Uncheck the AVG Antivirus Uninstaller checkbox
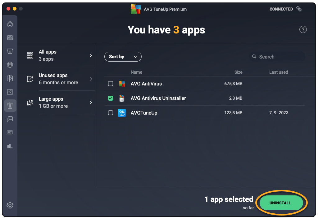The height and width of the screenshot is (218, 318). click(x=111, y=98)
